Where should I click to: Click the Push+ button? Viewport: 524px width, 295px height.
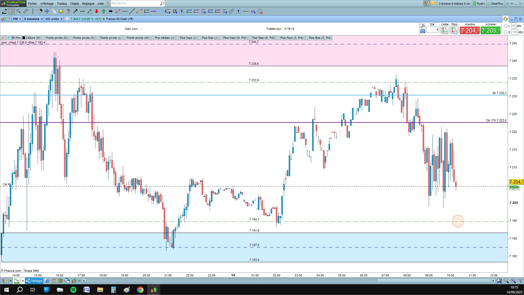coord(479,4)
